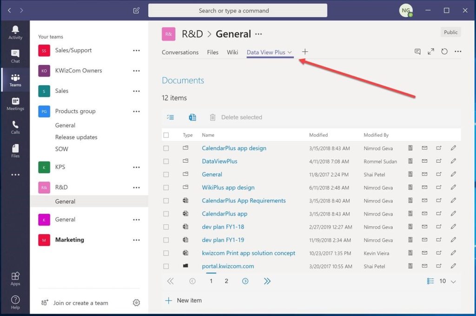Check the checkbox next to WikiPlus app design
Image resolution: width=476 pixels, height=316 pixels.
coord(166,187)
